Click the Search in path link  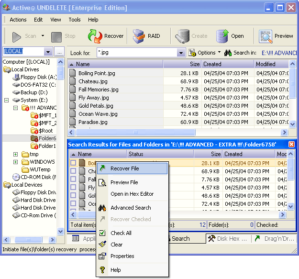pyautogui.click(x=279, y=53)
